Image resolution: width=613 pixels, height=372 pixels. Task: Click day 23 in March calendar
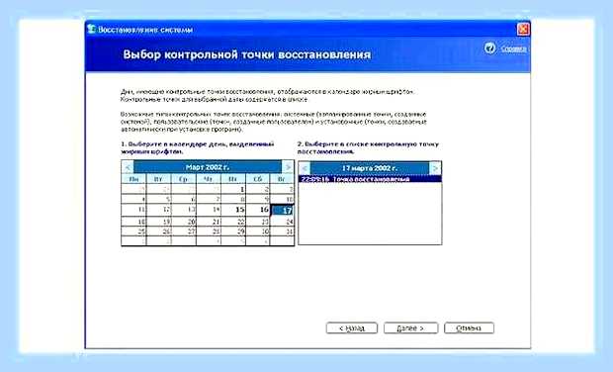click(x=258, y=222)
